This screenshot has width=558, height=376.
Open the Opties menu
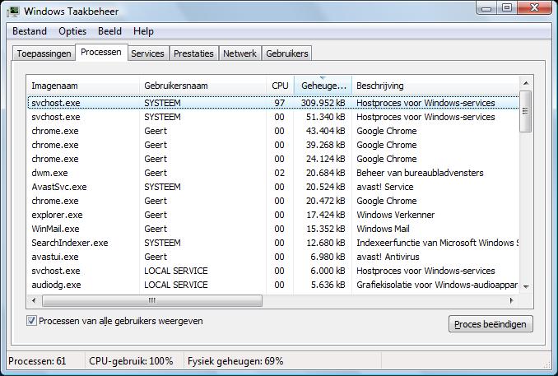[72, 31]
